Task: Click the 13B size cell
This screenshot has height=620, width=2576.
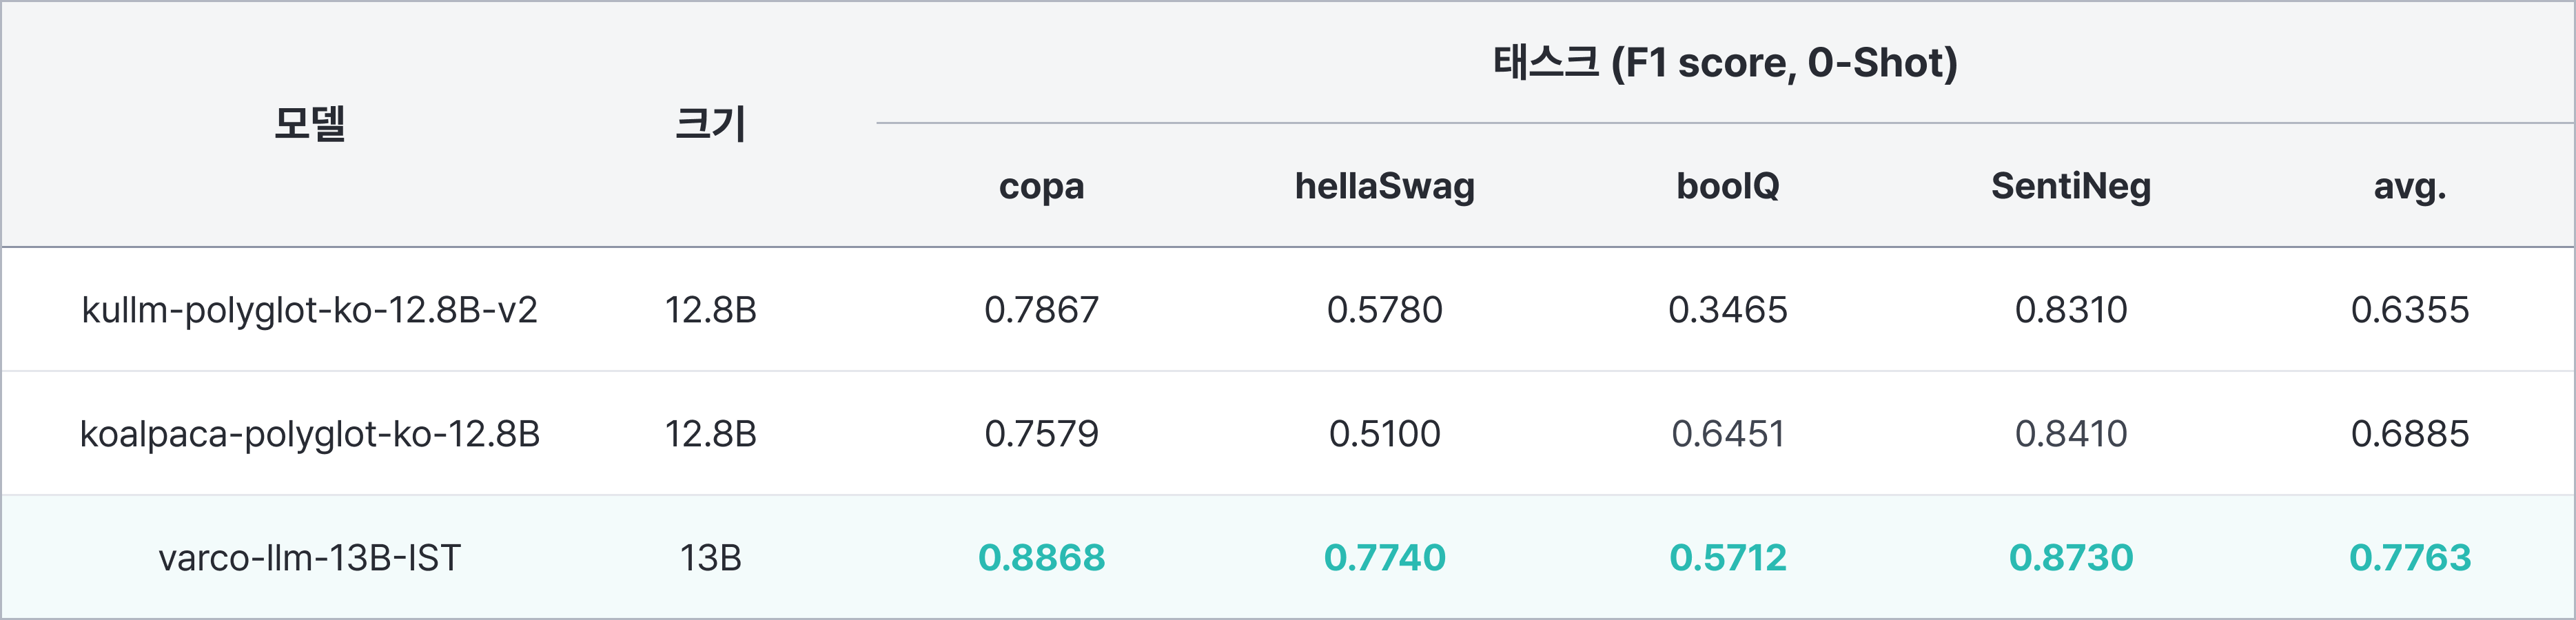Action: [x=710, y=558]
